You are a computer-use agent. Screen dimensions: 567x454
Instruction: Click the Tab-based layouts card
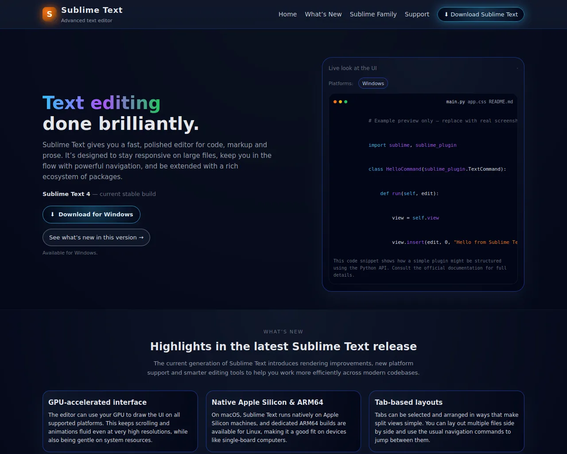tap(447, 421)
